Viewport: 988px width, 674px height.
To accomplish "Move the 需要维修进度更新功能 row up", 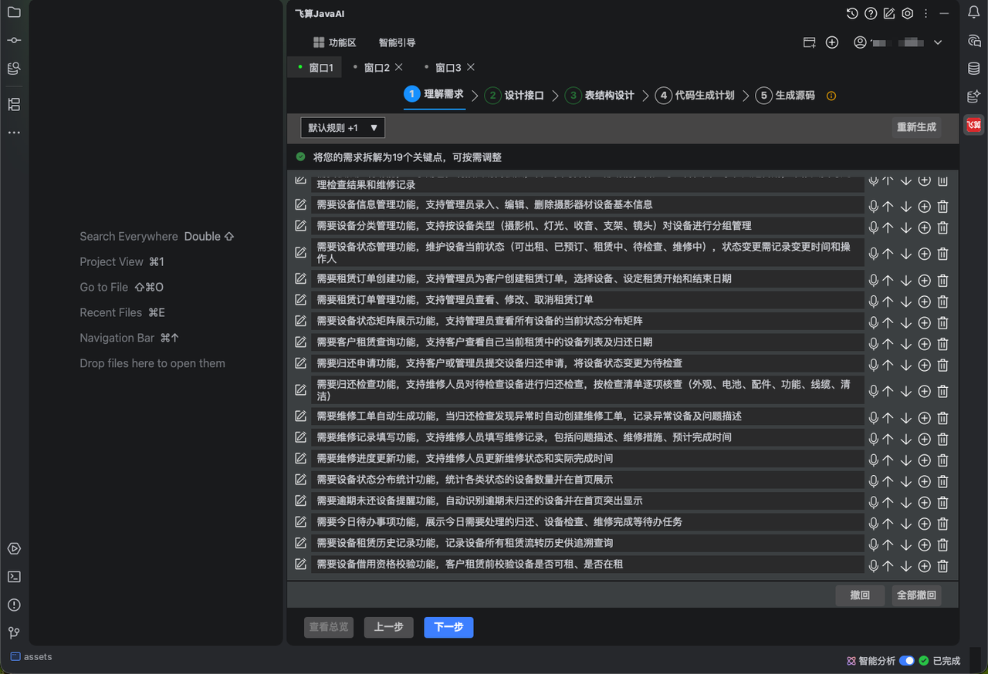I will tap(888, 460).
